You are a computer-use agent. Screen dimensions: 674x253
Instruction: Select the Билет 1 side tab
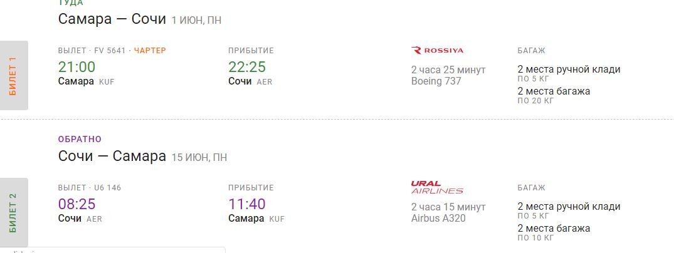pos(14,76)
